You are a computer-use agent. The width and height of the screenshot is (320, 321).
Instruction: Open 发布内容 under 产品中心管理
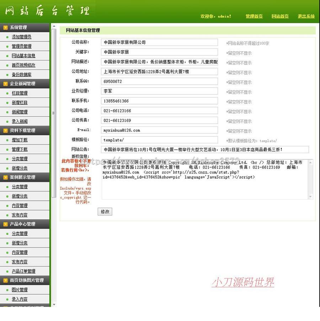[20, 262]
